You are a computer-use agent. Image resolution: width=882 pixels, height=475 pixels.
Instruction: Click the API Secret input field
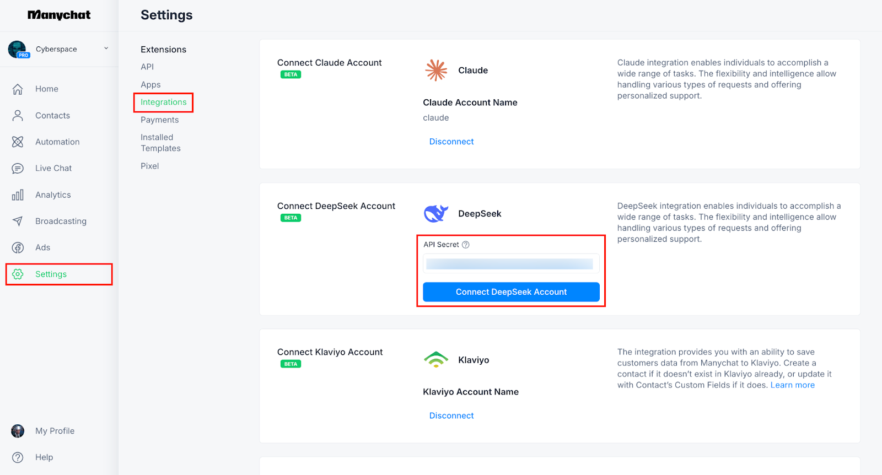click(x=510, y=264)
